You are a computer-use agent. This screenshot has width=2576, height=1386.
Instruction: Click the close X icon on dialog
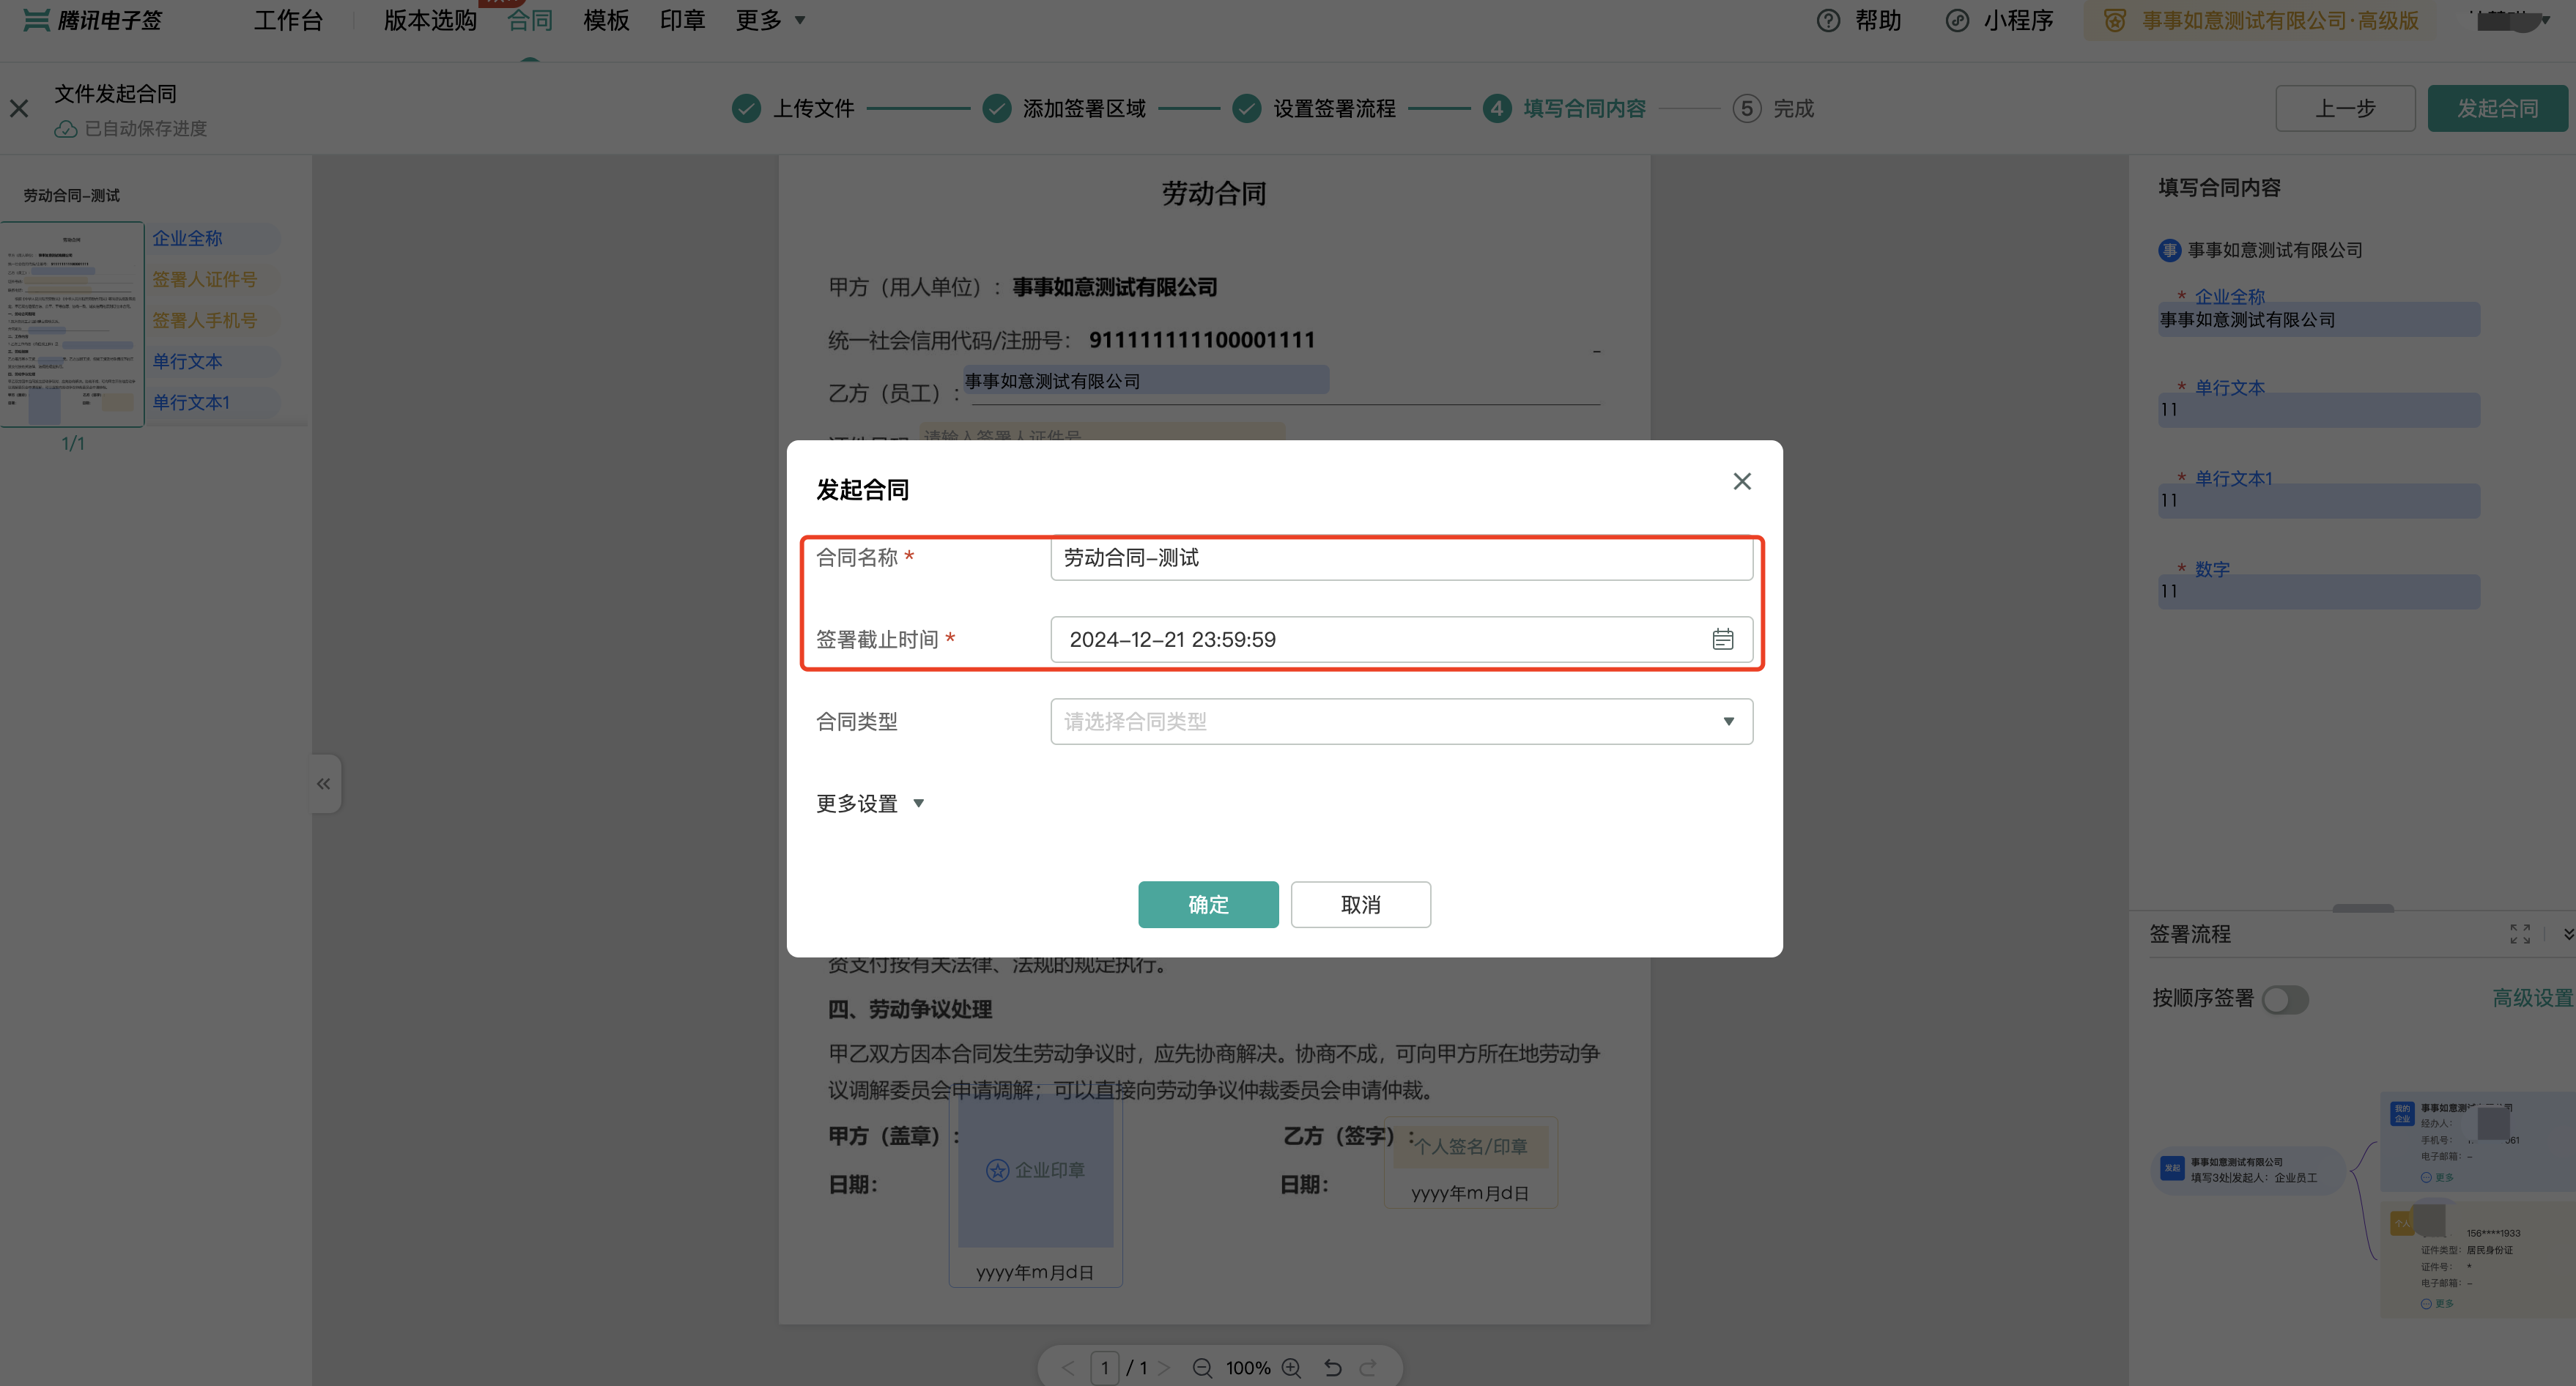pos(1742,480)
